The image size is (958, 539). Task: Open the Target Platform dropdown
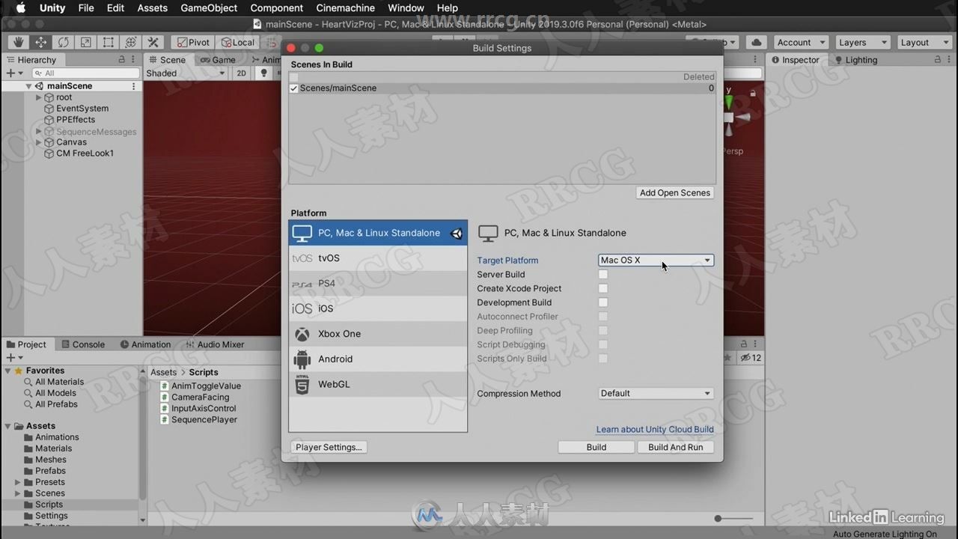656,261
